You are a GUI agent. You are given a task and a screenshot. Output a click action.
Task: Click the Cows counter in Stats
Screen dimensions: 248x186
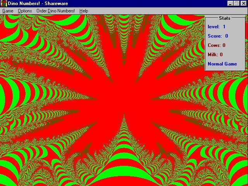point(217,45)
